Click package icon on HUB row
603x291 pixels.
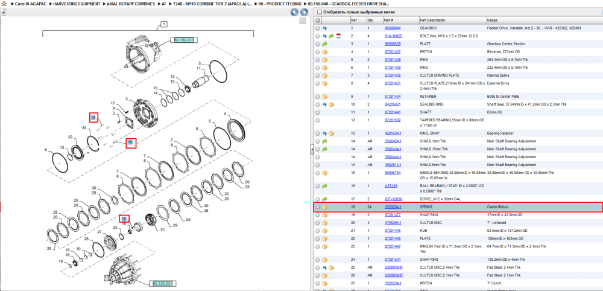[x=324, y=231]
